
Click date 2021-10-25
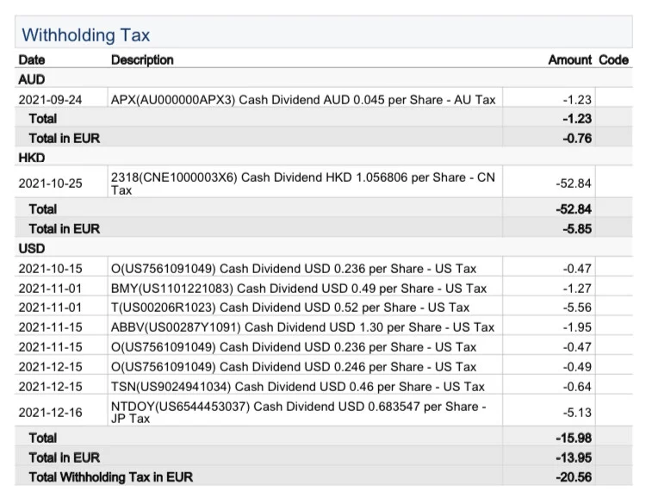(x=50, y=184)
